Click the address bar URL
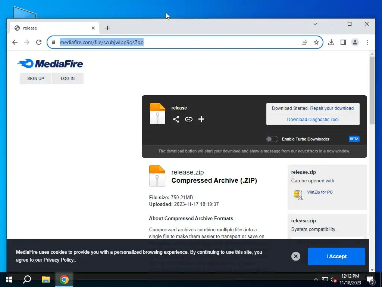The width and height of the screenshot is (382, 287). [101, 42]
